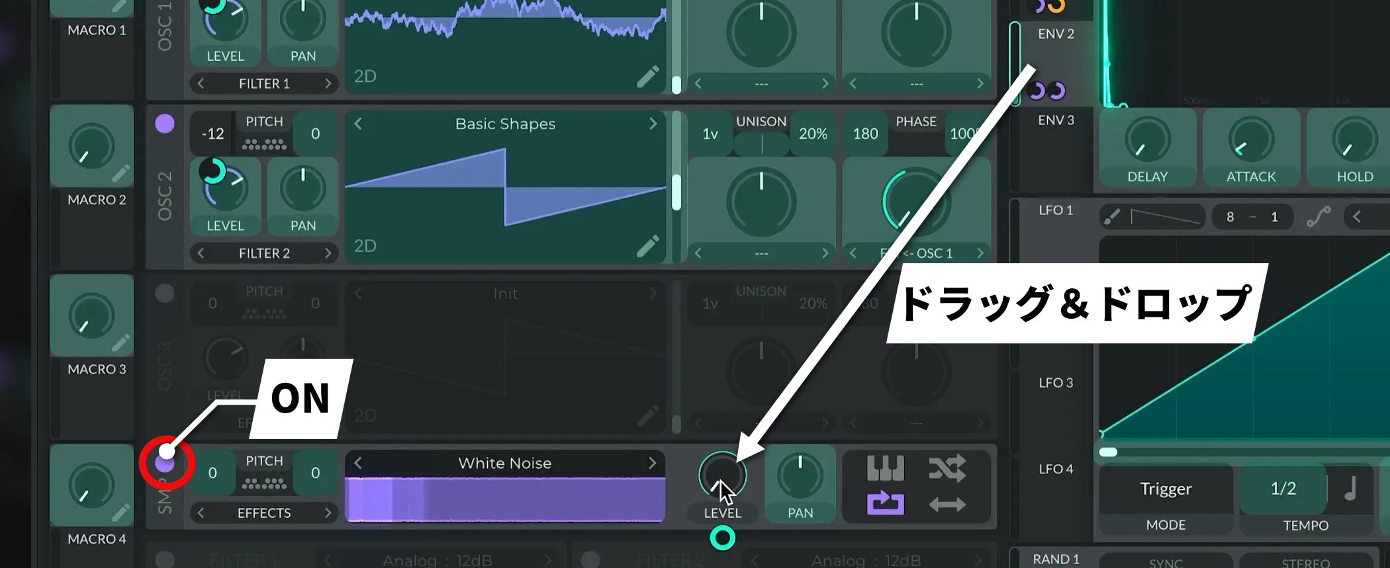This screenshot has height=568, width=1390.
Task: Enable the OSC 3 power toggle
Action: 165,293
